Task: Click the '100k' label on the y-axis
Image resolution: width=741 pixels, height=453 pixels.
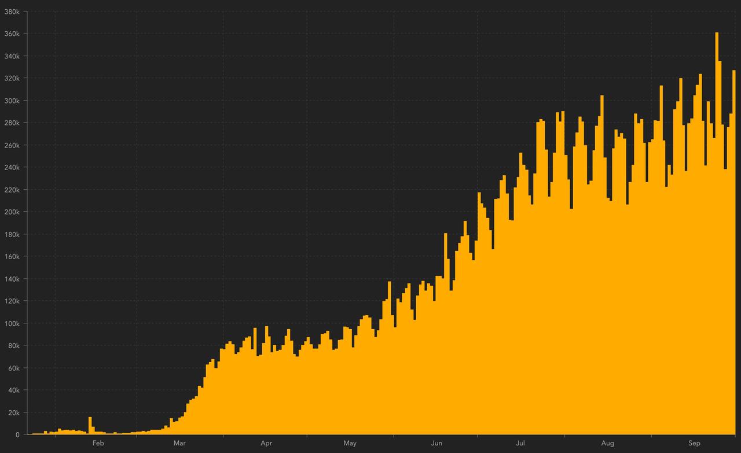Action: pyautogui.click(x=13, y=323)
